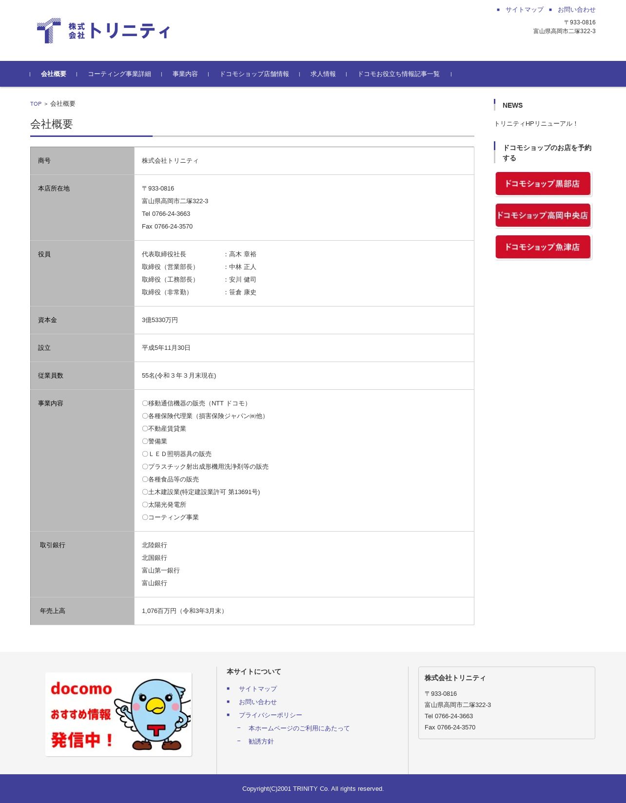Click the 各種保険代理業 line
This screenshot has width=626, height=803.
pyautogui.click(x=205, y=416)
